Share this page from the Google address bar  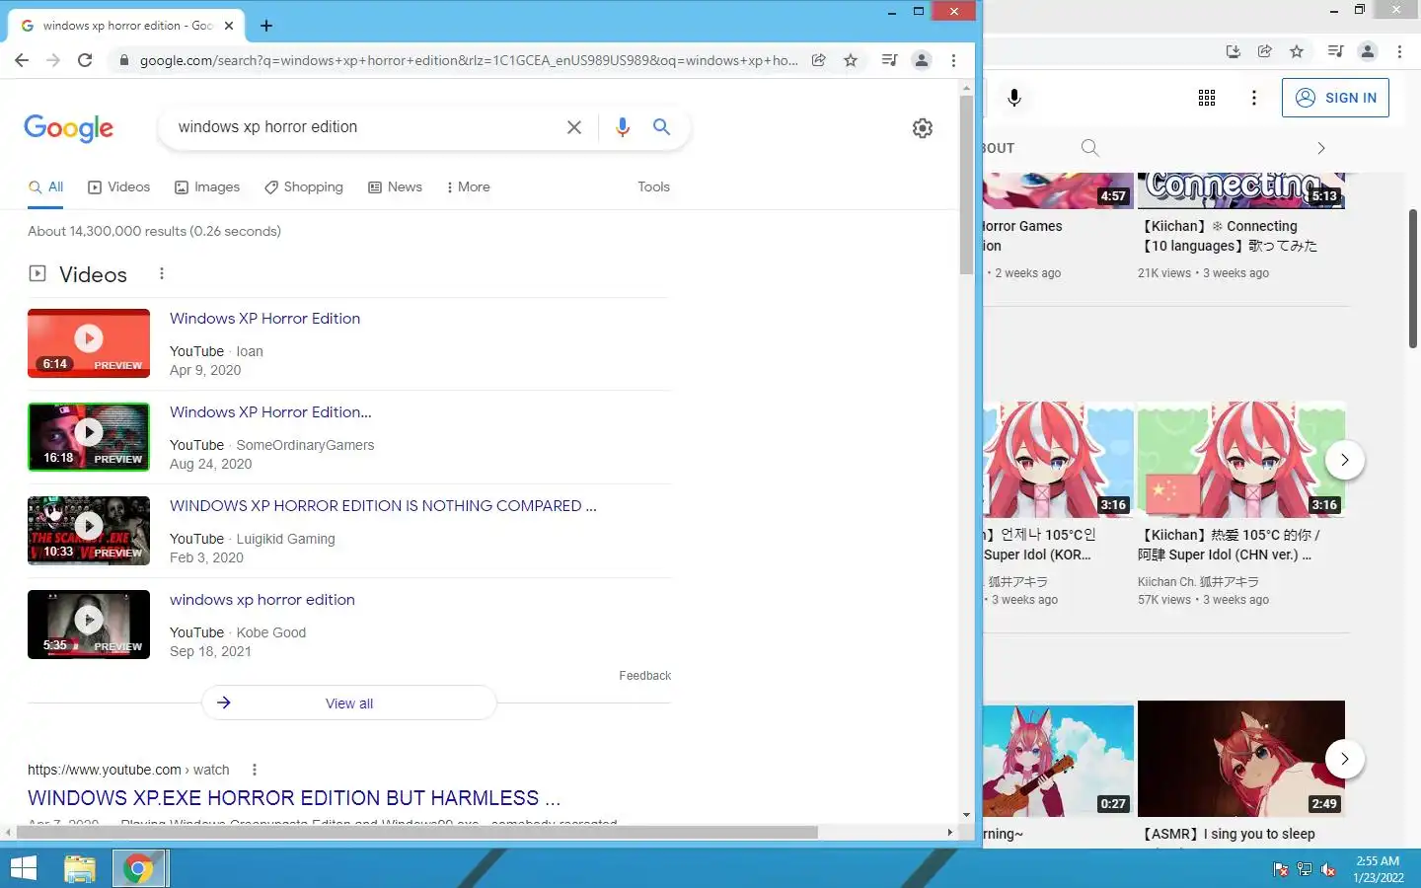pyautogui.click(x=819, y=60)
